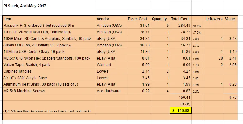Click the Item column header cell
Screen dimensions: 243x124
click(x=49, y=19)
